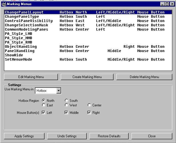Viewport: 176px width, 143px height.
Task: Select PA_Style_LMB list entry
Action: pyautogui.click(x=88, y=34)
